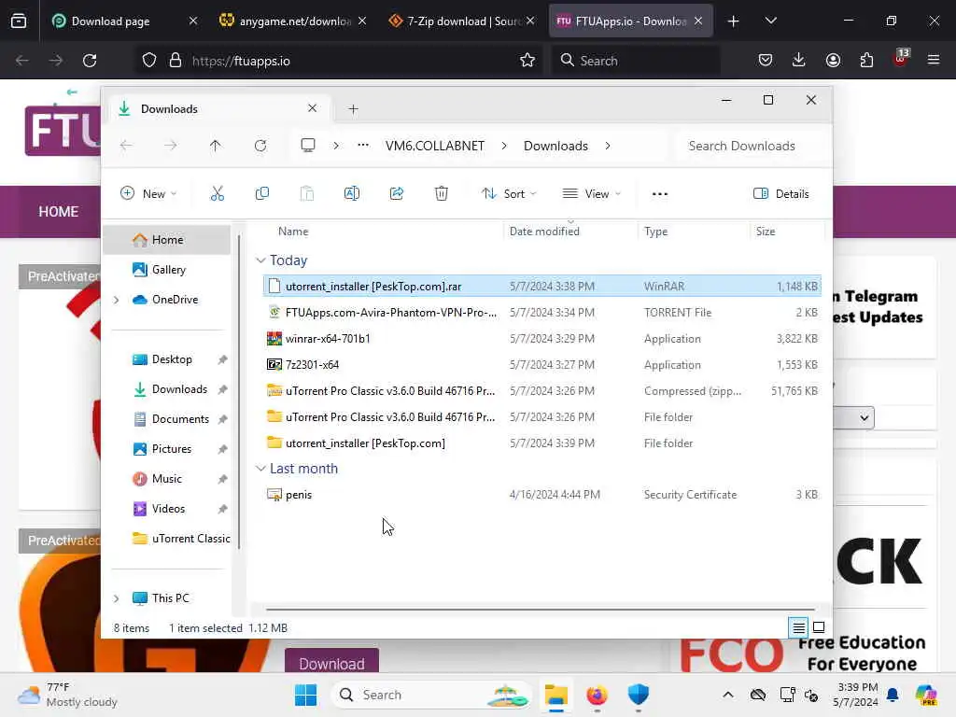The image size is (956, 717).
Task: Open Firefox application hamburger menu
Action: 934,61
